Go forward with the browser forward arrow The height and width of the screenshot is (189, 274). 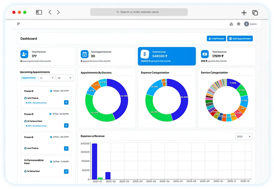(59, 12)
